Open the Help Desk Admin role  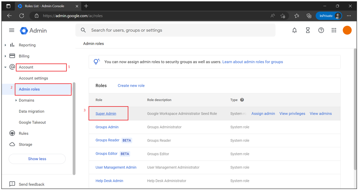[109, 181]
